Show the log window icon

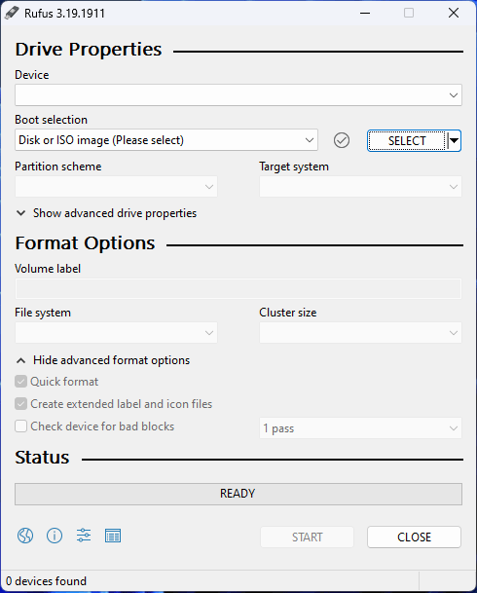[113, 536]
